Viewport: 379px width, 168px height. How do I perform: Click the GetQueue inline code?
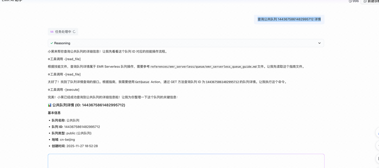pos(142,82)
